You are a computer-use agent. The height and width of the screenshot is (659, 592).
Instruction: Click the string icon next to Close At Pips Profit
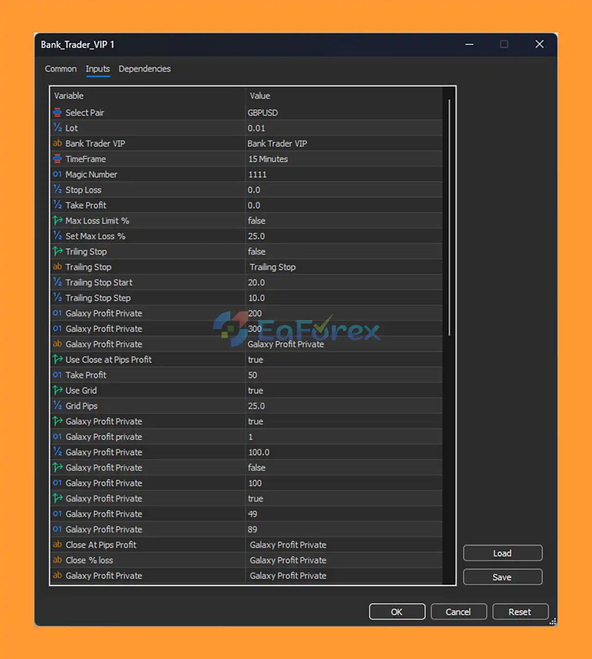coord(57,545)
